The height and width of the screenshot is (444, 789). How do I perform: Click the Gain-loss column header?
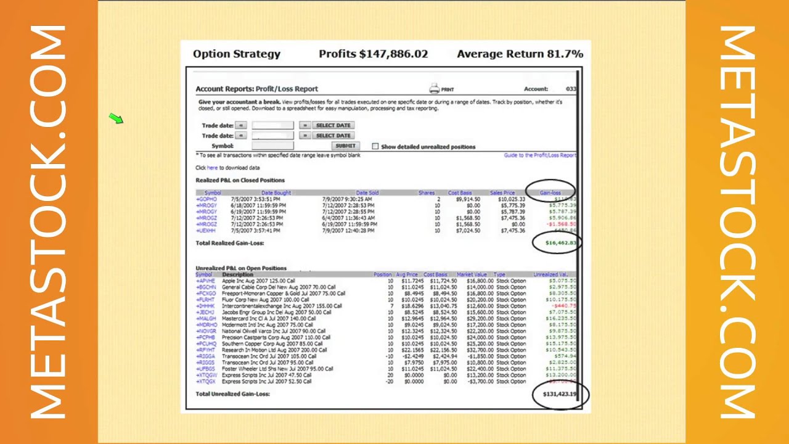(550, 193)
